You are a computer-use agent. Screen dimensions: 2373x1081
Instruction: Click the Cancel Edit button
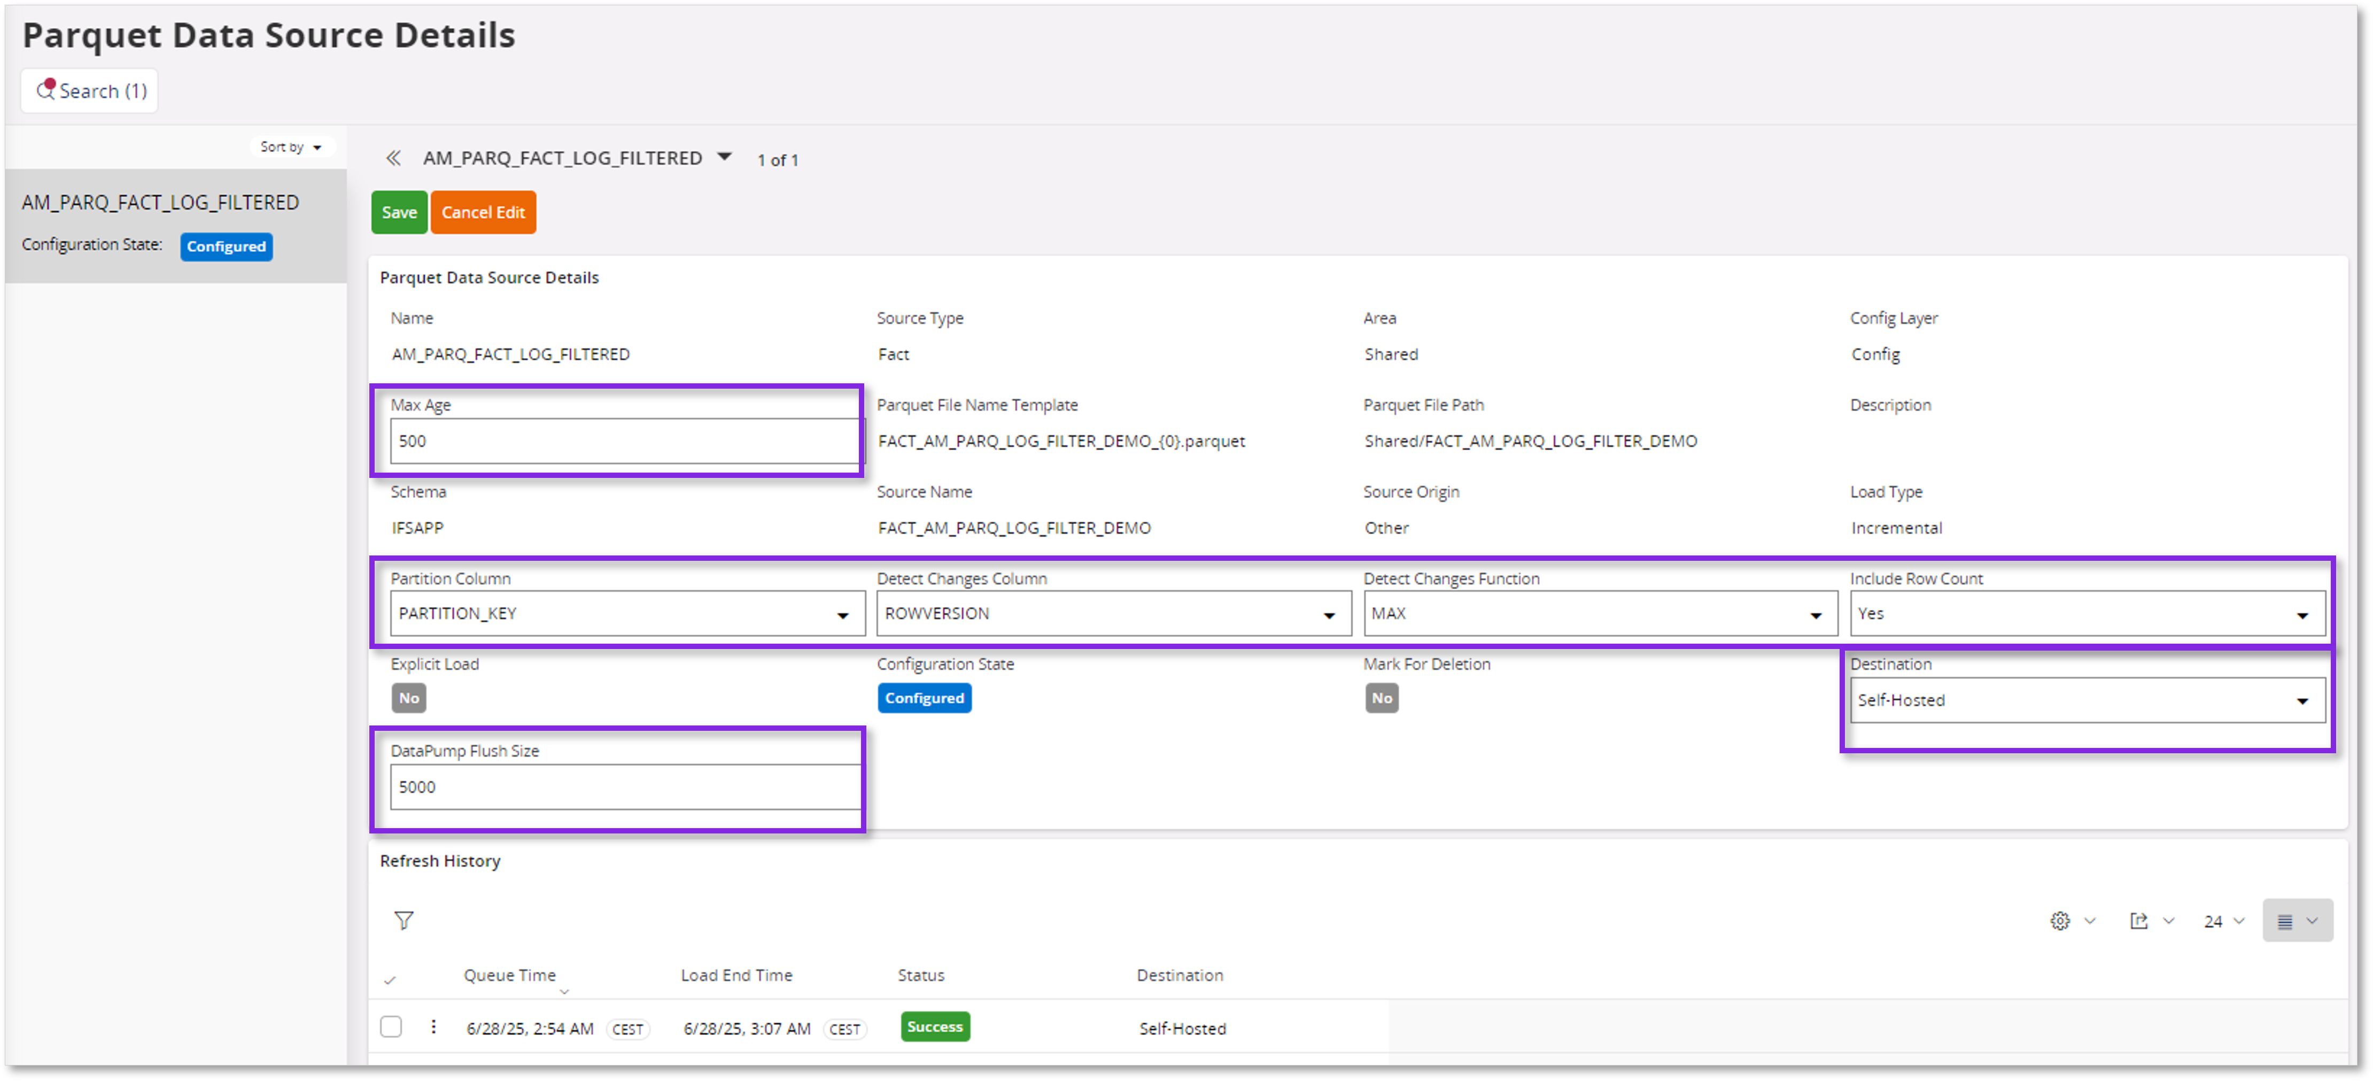pos(483,212)
